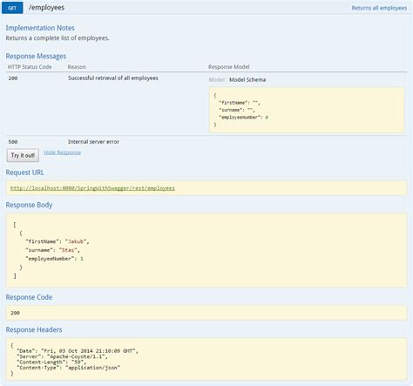Select the "surname": "Stas" line in response body
Screen dimensions: 413x386
coord(52,250)
